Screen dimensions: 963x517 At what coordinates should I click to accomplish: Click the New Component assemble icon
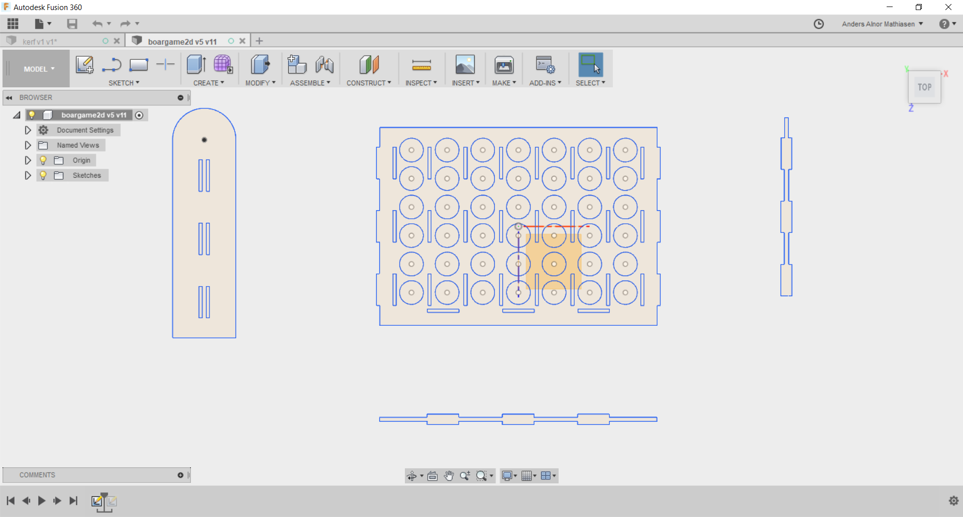pos(297,65)
